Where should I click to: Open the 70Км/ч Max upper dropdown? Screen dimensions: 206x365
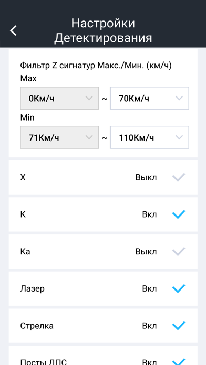(150, 98)
